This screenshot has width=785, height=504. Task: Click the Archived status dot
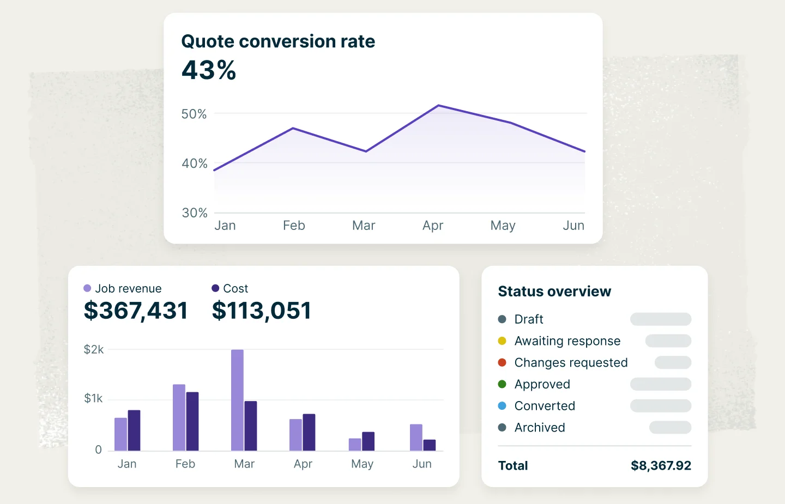[502, 428]
